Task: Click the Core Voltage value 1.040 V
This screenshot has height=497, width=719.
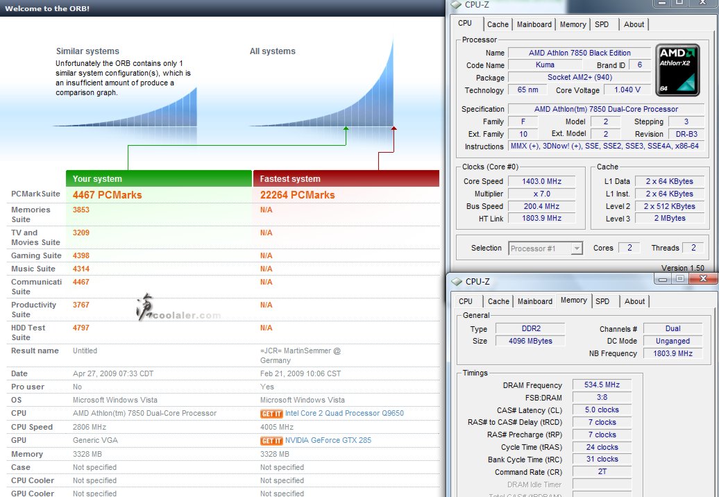Action: coord(627,90)
